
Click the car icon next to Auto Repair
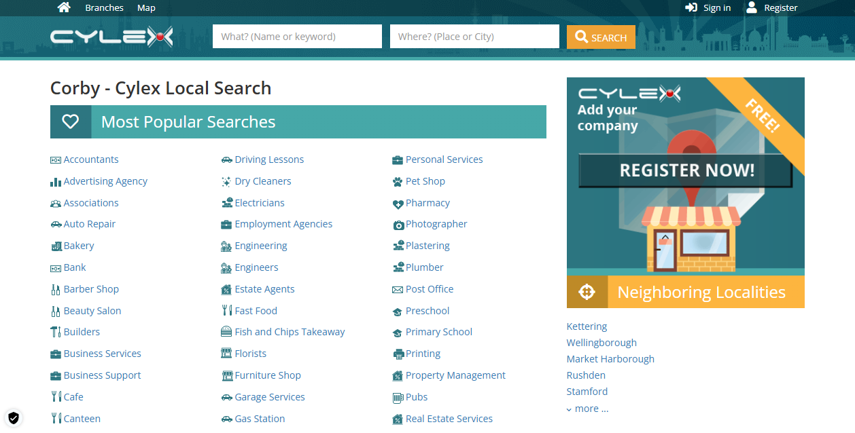[56, 224]
